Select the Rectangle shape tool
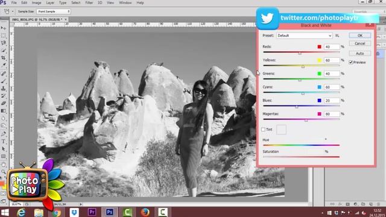Image resolution: width=386 pixels, height=217 pixels. 4,156
